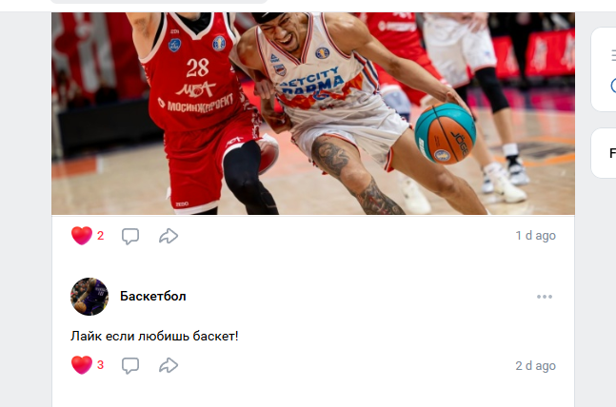View the basketball game photo full size
Viewport: 616px width, 407px height.
point(313,113)
